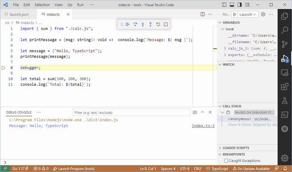Open notifications bell in status bar
292x172 pixels.
(285, 169)
